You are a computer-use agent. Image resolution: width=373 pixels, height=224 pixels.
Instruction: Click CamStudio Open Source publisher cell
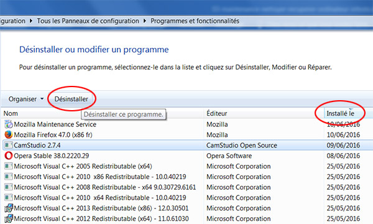242,145
